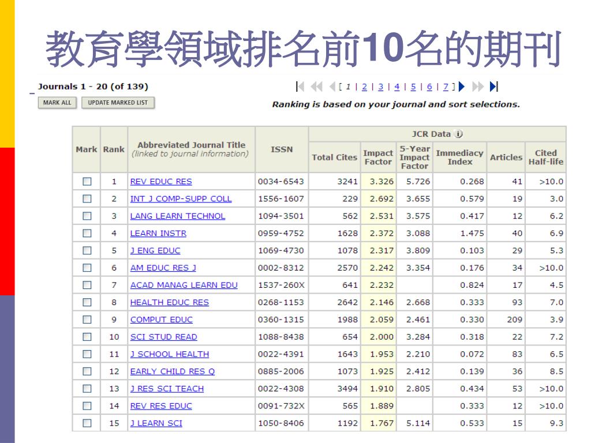This screenshot has height=443, width=591.
Task: Check the J RES SCI TEACH checkbox
Action: coord(87,388)
